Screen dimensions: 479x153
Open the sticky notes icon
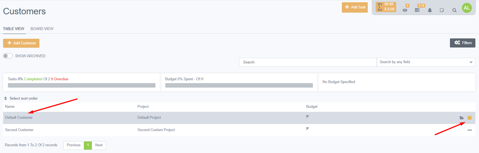442,10
